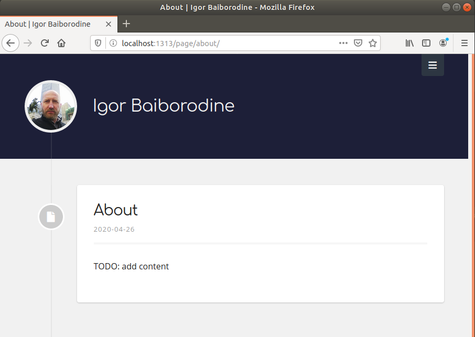Toggle the Firefox sidebar view

[426, 43]
